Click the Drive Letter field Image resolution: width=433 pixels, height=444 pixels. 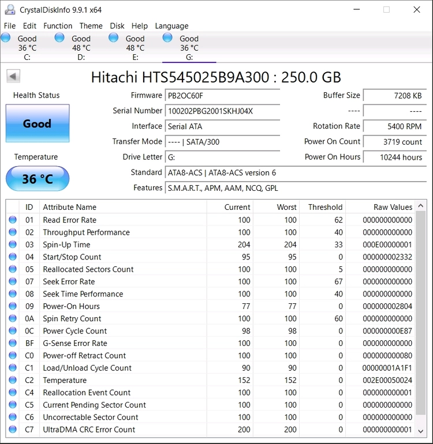223,157
